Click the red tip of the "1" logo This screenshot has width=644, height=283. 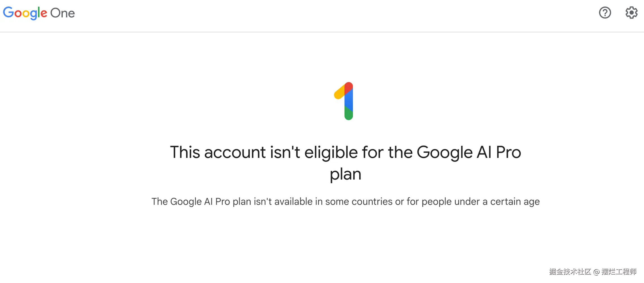click(x=349, y=86)
